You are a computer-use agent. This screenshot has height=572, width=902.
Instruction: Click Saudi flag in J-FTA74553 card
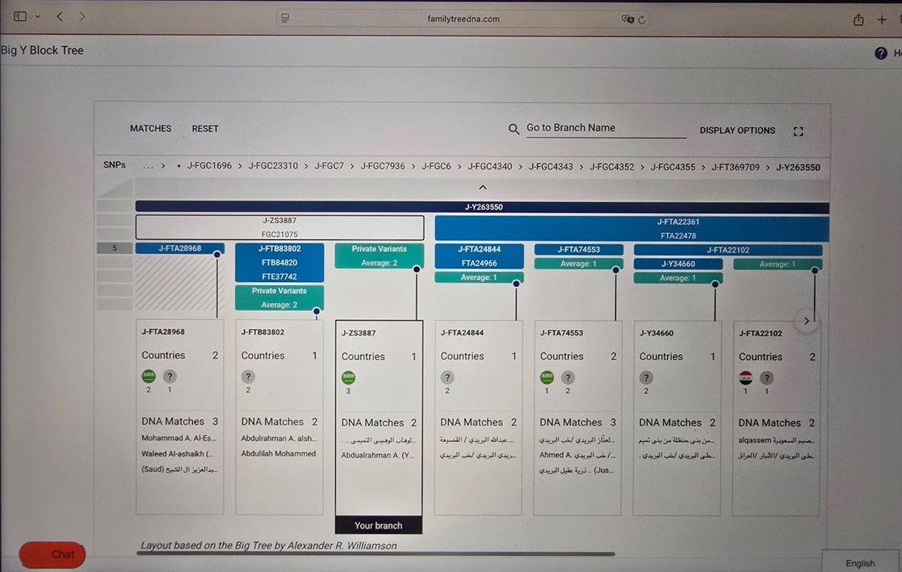click(546, 378)
